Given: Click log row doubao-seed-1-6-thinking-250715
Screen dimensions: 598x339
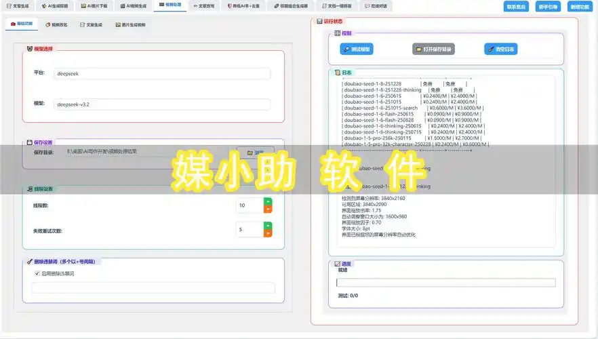Looking at the screenshot, I should pyautogui.click(x=414, y=132).
